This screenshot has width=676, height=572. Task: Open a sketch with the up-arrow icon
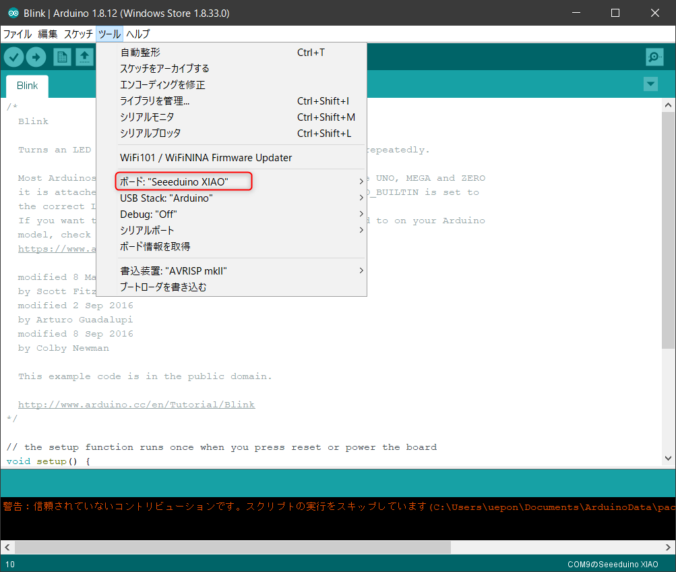tap(84, 57)
